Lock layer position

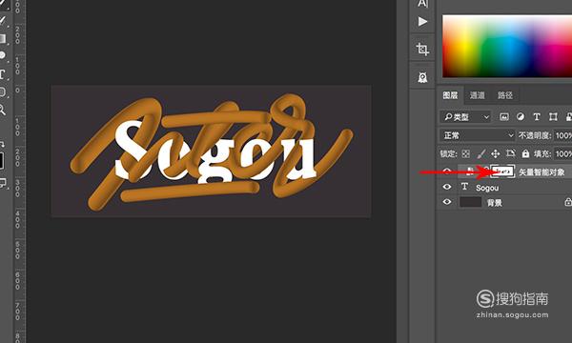click(495, 153)
